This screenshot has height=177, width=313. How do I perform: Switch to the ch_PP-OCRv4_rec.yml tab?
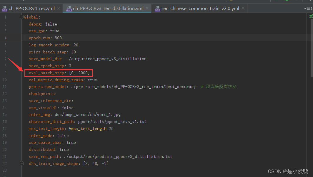[x=29, y=9]
